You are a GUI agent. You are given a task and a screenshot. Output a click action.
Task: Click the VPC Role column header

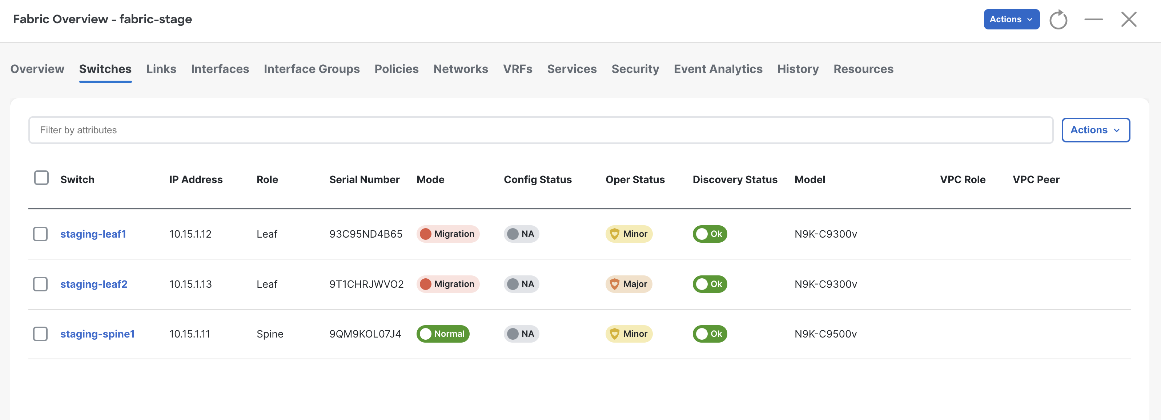click(963, 179)
